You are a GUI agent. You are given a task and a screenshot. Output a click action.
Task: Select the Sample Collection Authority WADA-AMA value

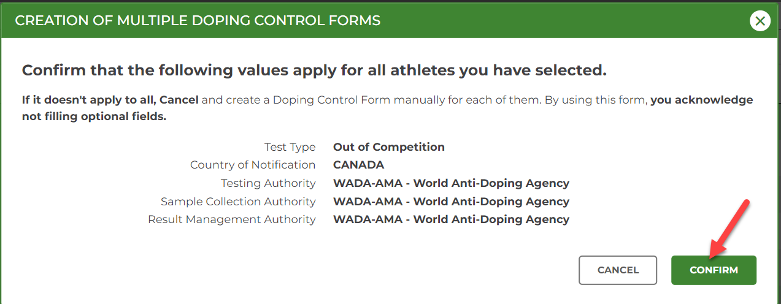pyautogui.click(x=451, y=202)
